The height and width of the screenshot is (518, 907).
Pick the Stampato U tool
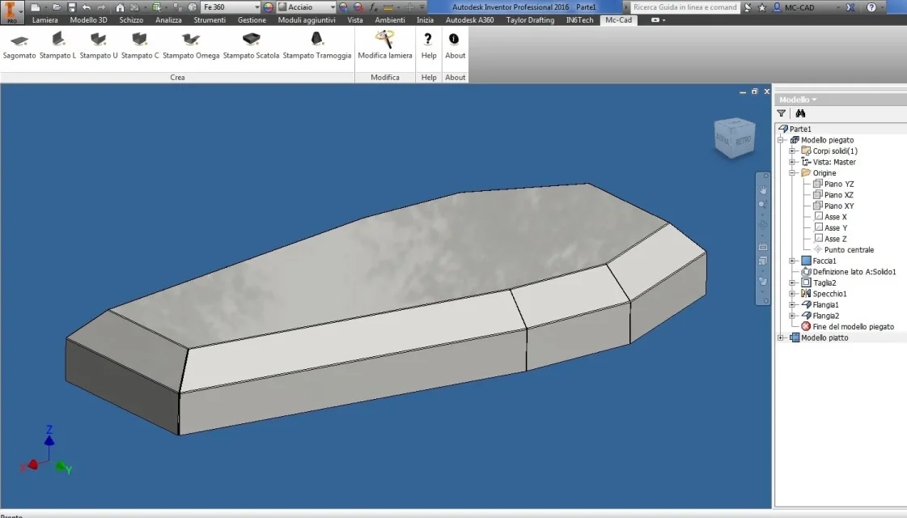pos(99,45)
